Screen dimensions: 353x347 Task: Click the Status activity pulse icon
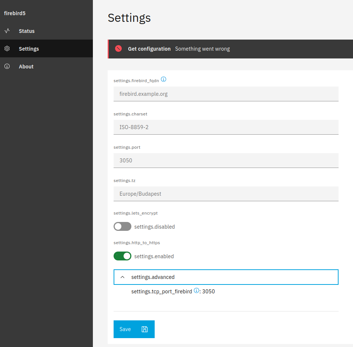(7, 31)
